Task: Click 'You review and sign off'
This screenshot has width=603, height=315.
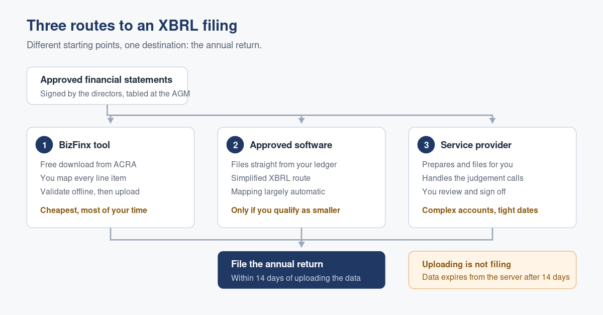Action: (x=464, y=191)
